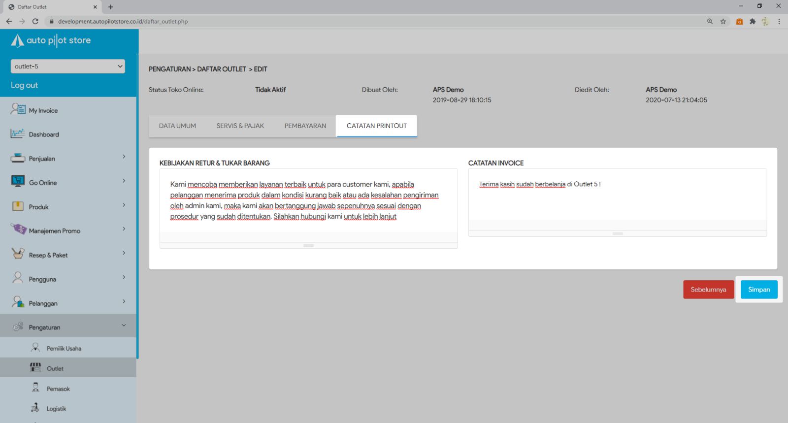Click the My Invoice sidebar icon
This screenshot has height=423, width=788.
click(x=18, y=109)
